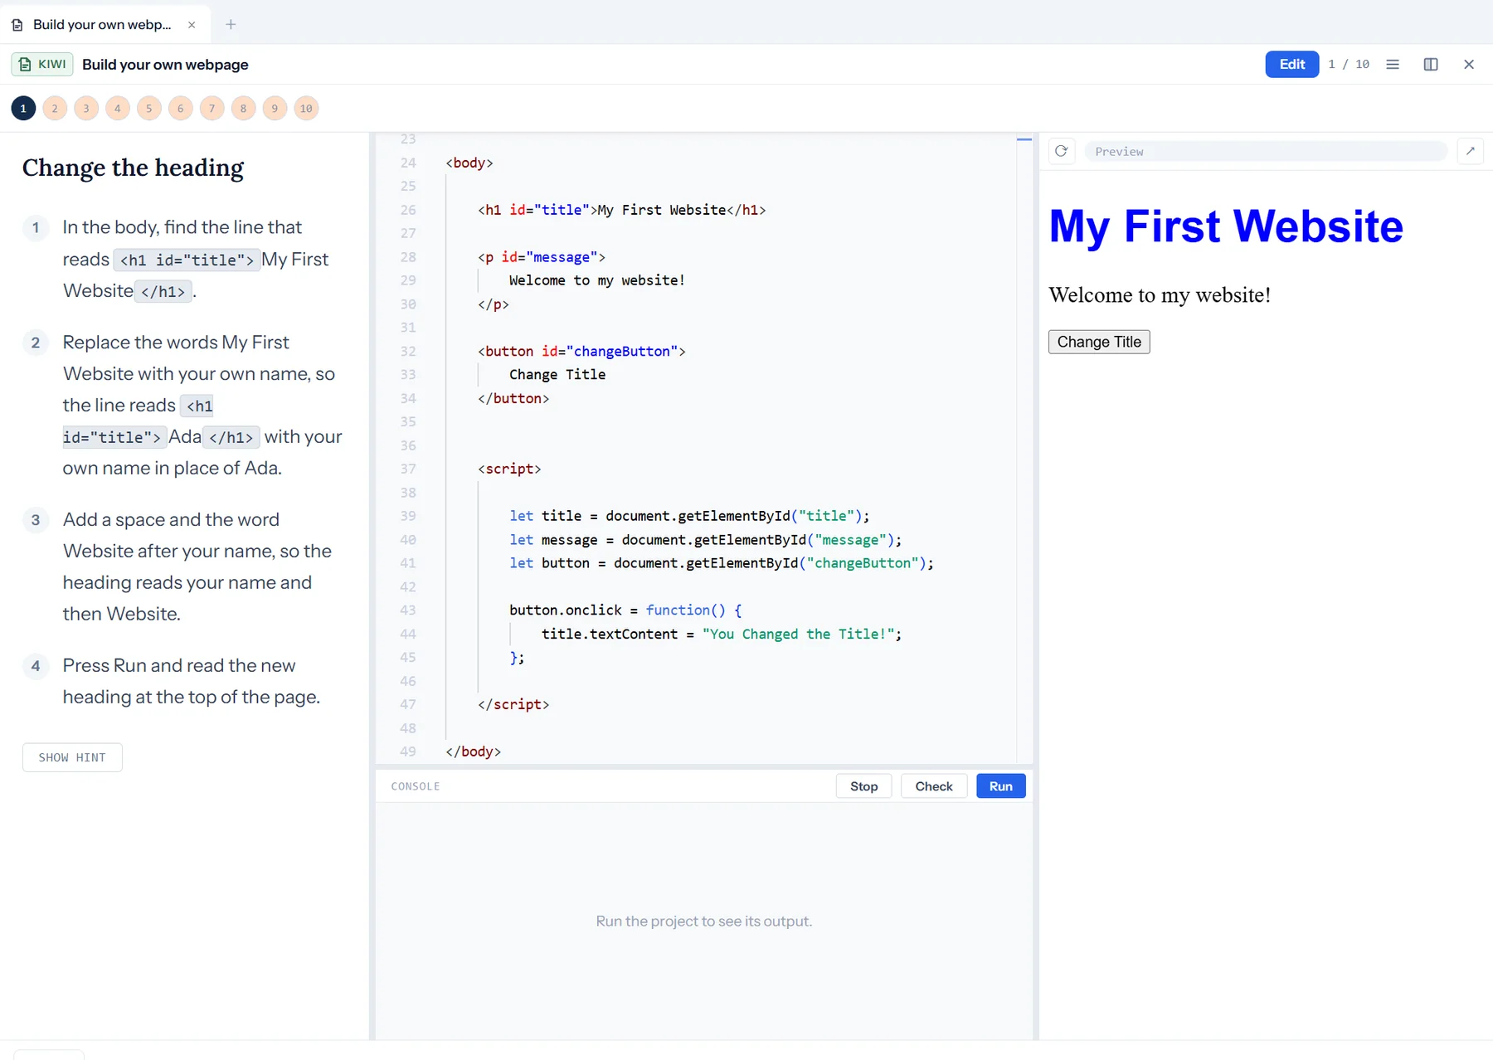The width and height of the screenshot is (1493, 1060).
Task: Go to step 2 circle
Action: [x=55, y=108]
